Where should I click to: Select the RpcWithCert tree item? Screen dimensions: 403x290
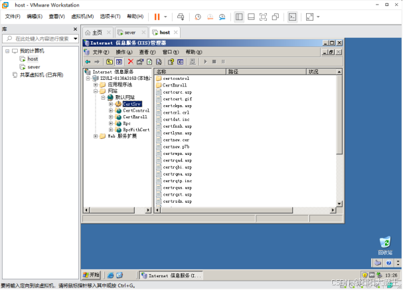point(136,130)
